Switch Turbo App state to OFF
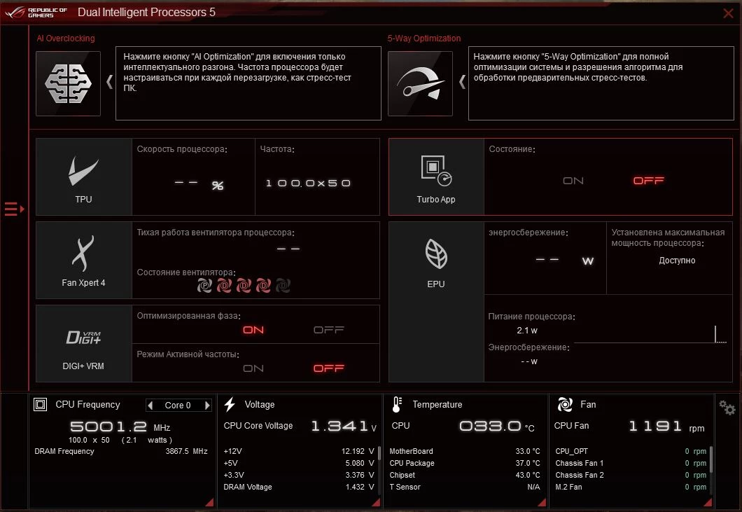This screenshot has height=512, width=742. (x=648, y=181)
